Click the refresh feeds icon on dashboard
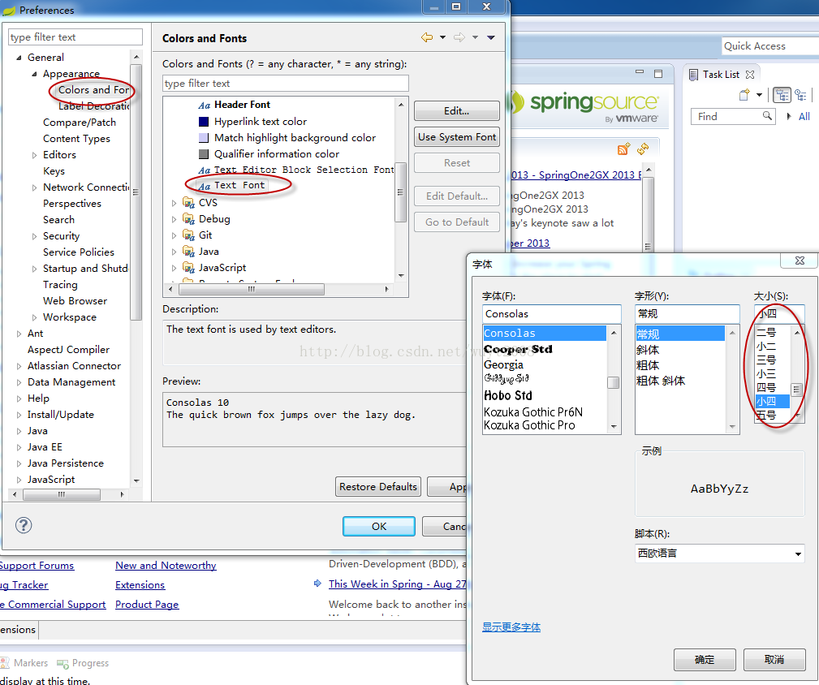Image resolution: width=819 pixels, height=685 pixels. pos(643,149)
